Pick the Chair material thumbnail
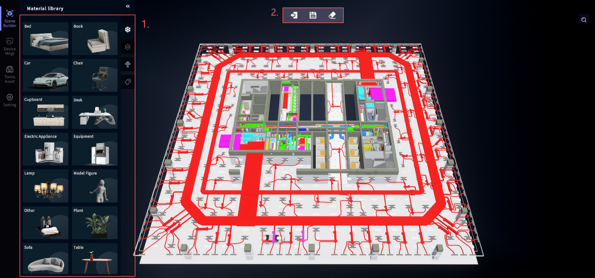This screenshot has height=278, width=595. pyautogui.click(x=94, y=75)
